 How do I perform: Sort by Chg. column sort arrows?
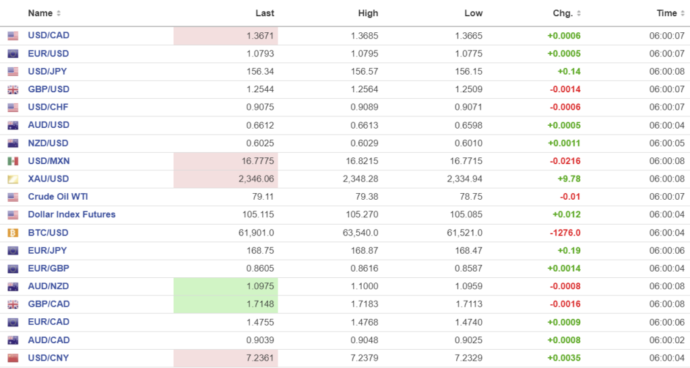coord(579,13)
